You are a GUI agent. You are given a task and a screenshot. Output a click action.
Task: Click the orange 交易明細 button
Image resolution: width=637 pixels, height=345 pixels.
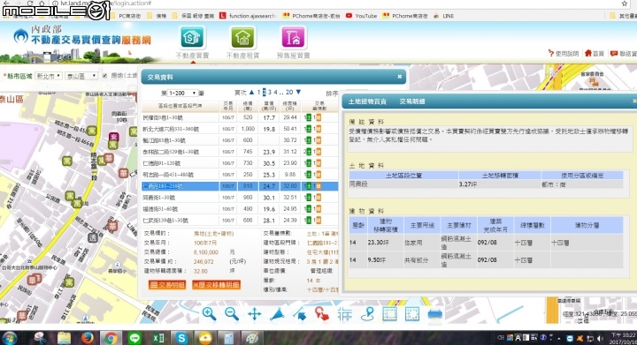[167, 285]
